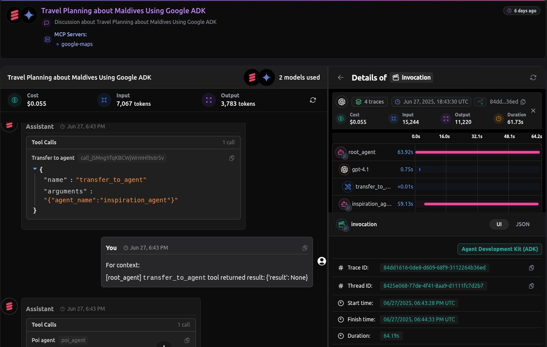
Task: Open the Travel Planning about Maldives title link
Action: (123, 11)
